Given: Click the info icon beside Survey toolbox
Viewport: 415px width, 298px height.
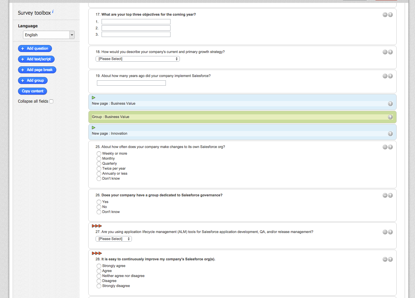Looking at the screenshot, I should point(53,11).
